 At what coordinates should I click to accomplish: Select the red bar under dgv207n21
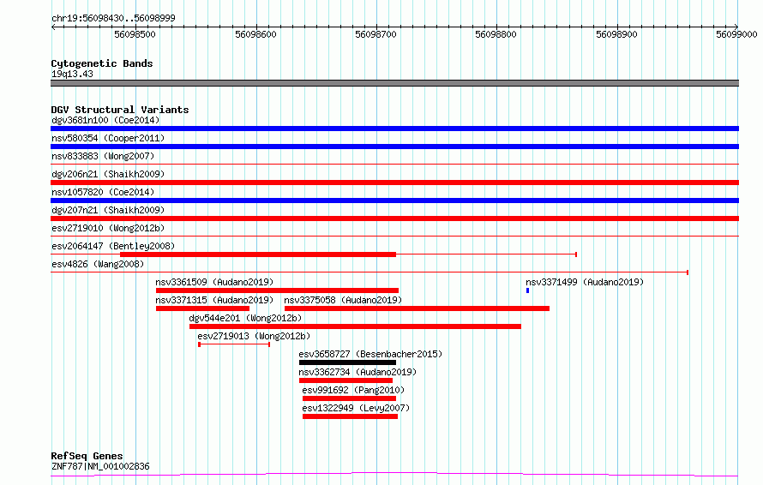coord(394,219)
